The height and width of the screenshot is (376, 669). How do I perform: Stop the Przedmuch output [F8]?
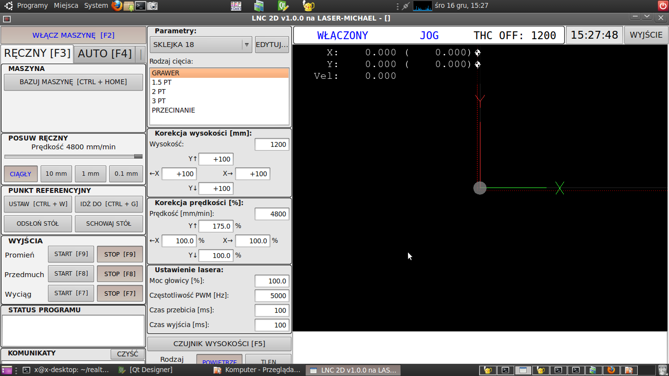120,274
